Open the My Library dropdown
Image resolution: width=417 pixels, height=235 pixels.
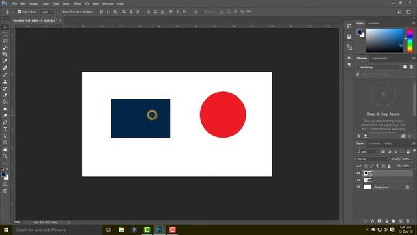click(378, 67)
